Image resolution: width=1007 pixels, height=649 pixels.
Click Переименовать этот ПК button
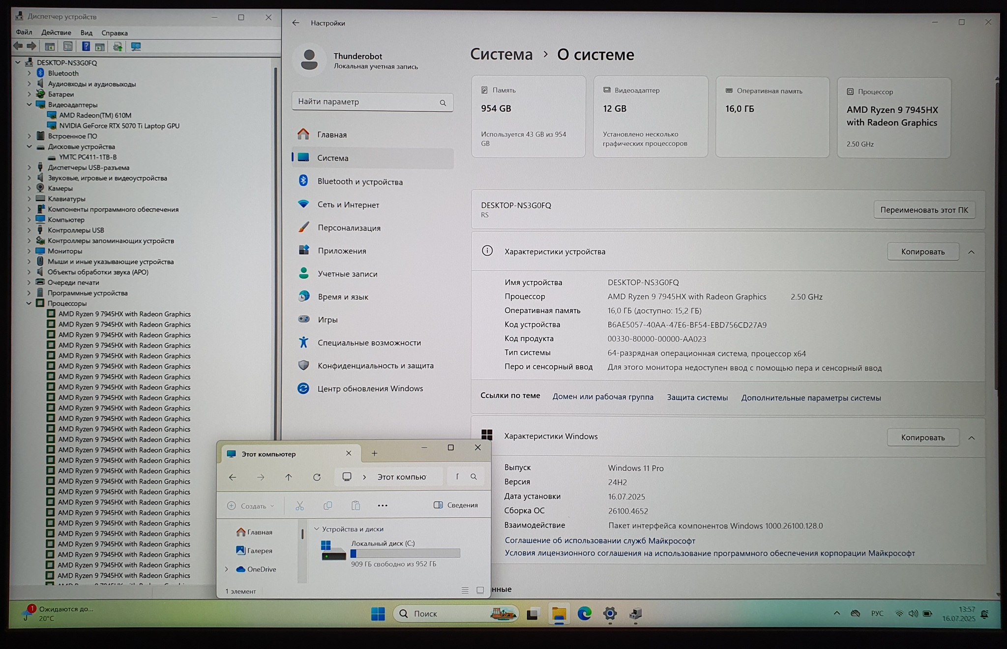(x=923, y=209)
